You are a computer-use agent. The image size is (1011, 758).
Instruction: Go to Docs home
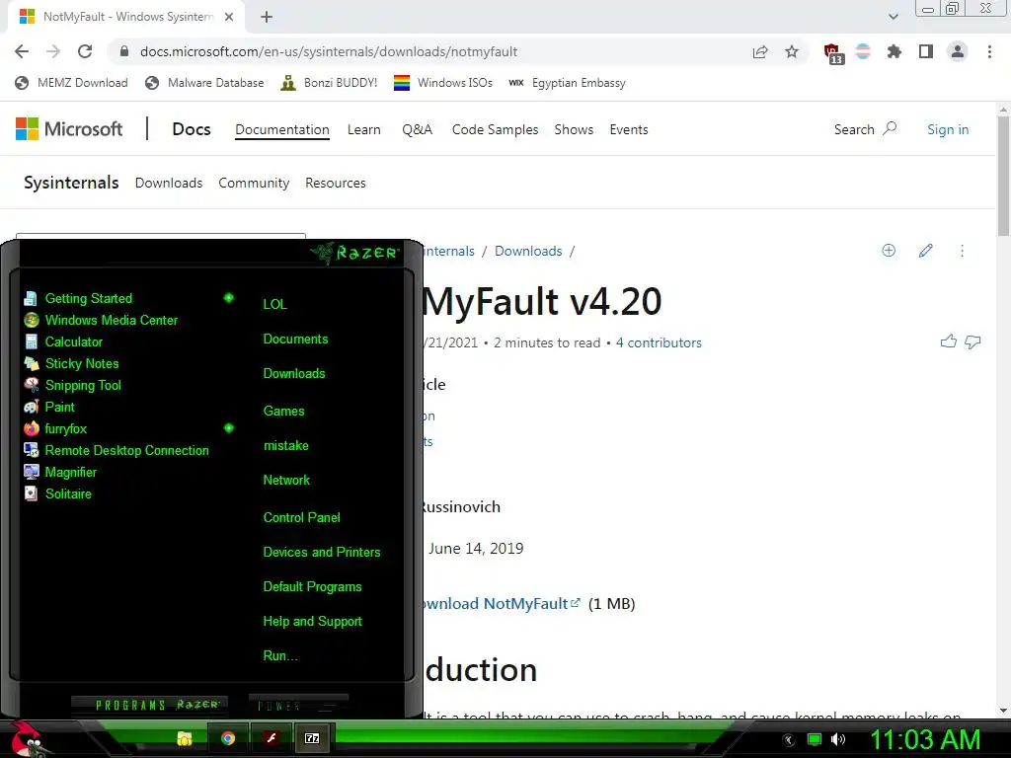click(192, 129)
